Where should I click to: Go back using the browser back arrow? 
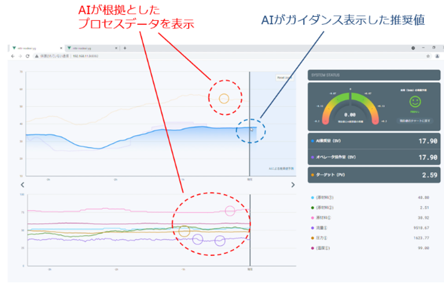coord(13,56)
